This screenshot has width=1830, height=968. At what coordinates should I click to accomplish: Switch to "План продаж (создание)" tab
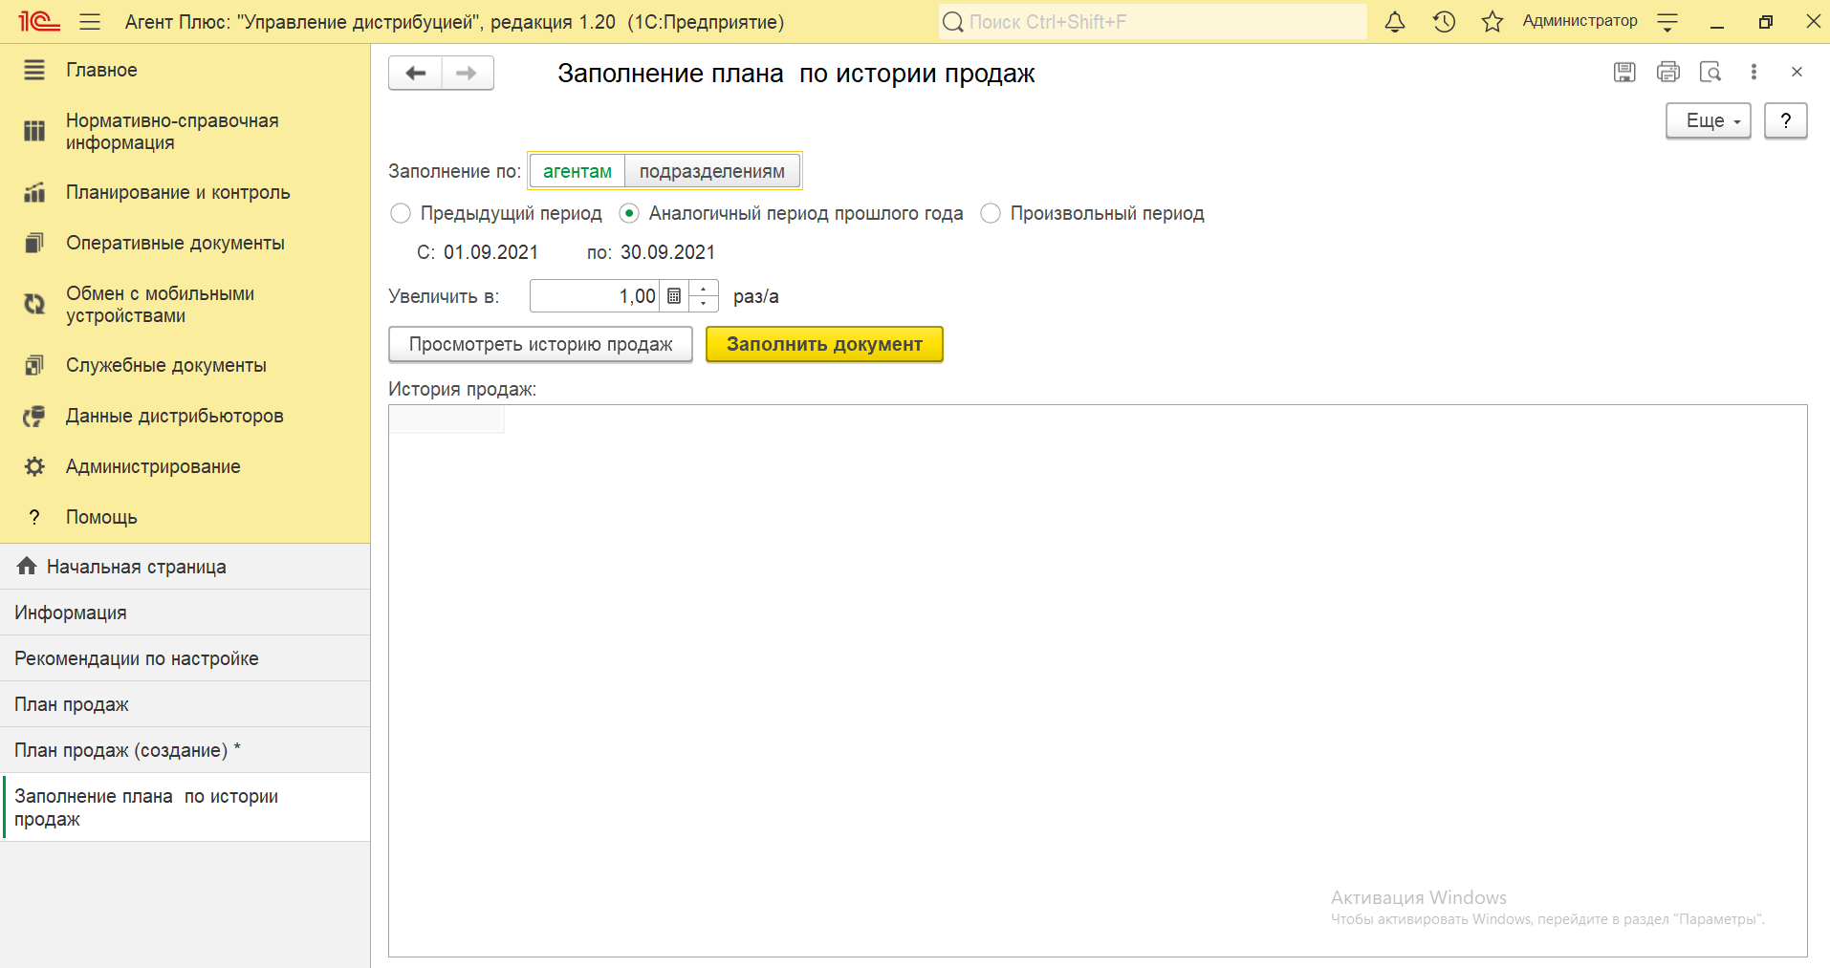(x=121, y=750)
